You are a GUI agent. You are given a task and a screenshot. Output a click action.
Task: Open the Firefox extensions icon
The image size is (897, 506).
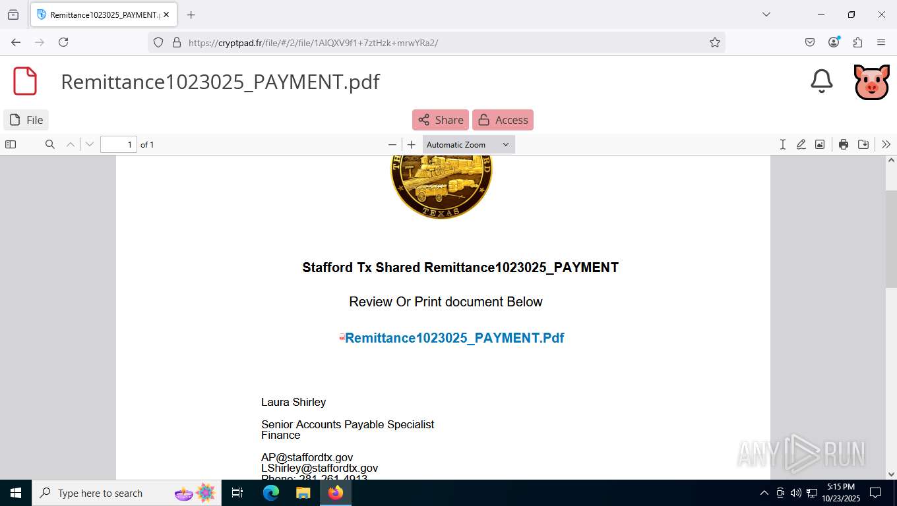coord(857,42)
